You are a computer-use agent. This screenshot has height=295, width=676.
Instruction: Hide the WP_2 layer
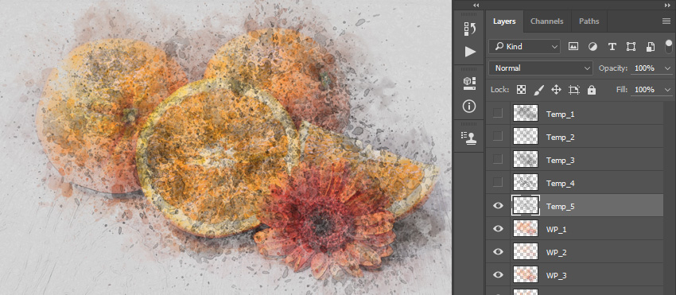coord(498,251)
